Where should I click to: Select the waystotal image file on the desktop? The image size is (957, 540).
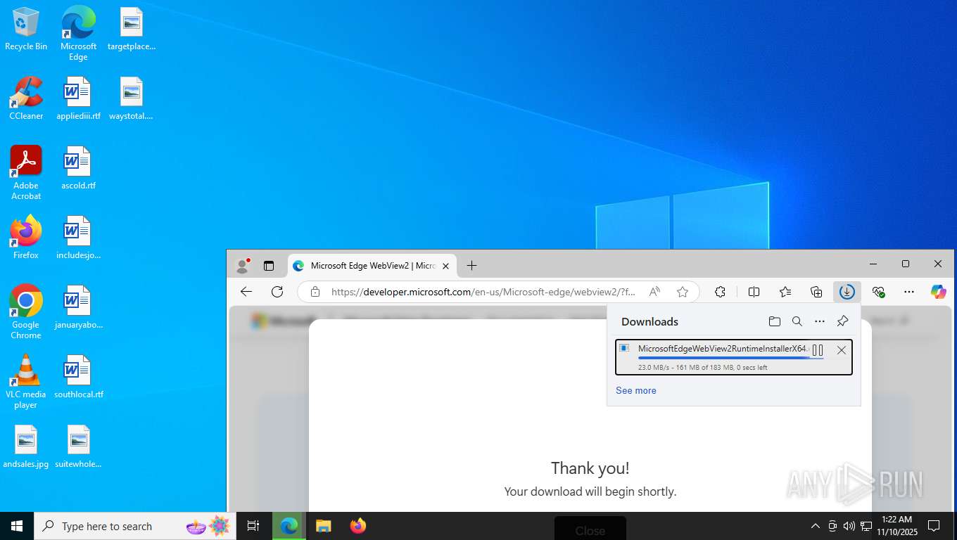tap(131, 98)
